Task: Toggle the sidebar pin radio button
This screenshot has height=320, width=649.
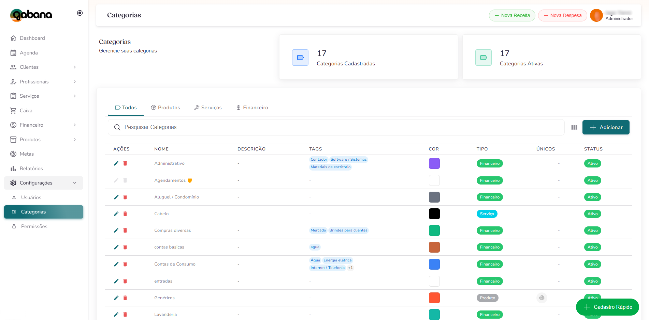Action: 80,13
